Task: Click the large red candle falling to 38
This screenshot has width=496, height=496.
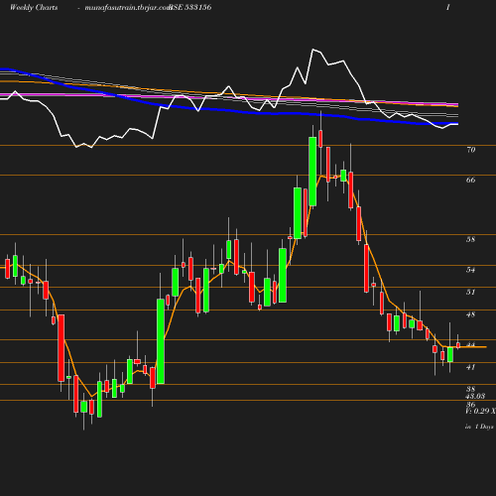Action: pyautogui.click(x=62, y=348)
